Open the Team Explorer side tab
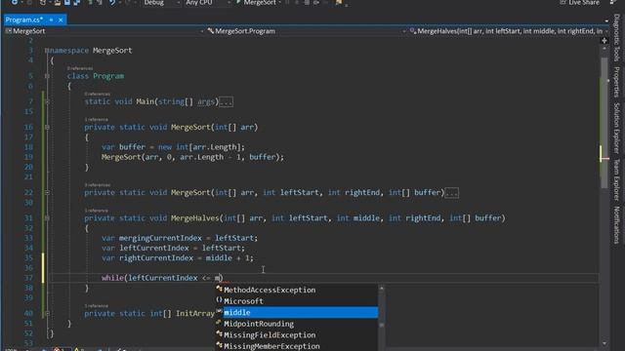This screenshot has height=351, width=625. [x=616, y=179]
